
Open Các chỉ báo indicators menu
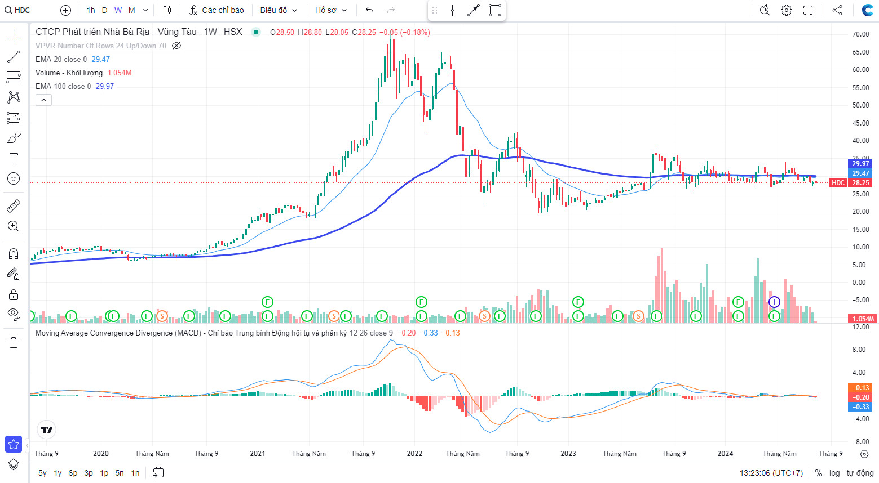click(217, 10)
